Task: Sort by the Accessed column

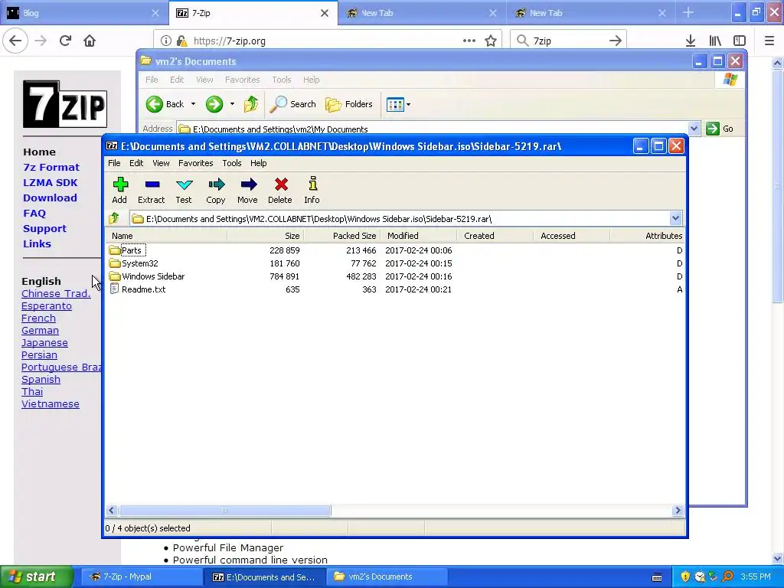Action: 572,236
